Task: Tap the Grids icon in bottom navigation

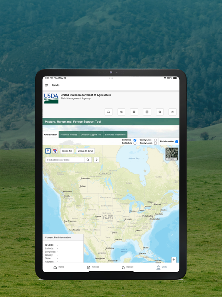Action: (x=158, y=268)
